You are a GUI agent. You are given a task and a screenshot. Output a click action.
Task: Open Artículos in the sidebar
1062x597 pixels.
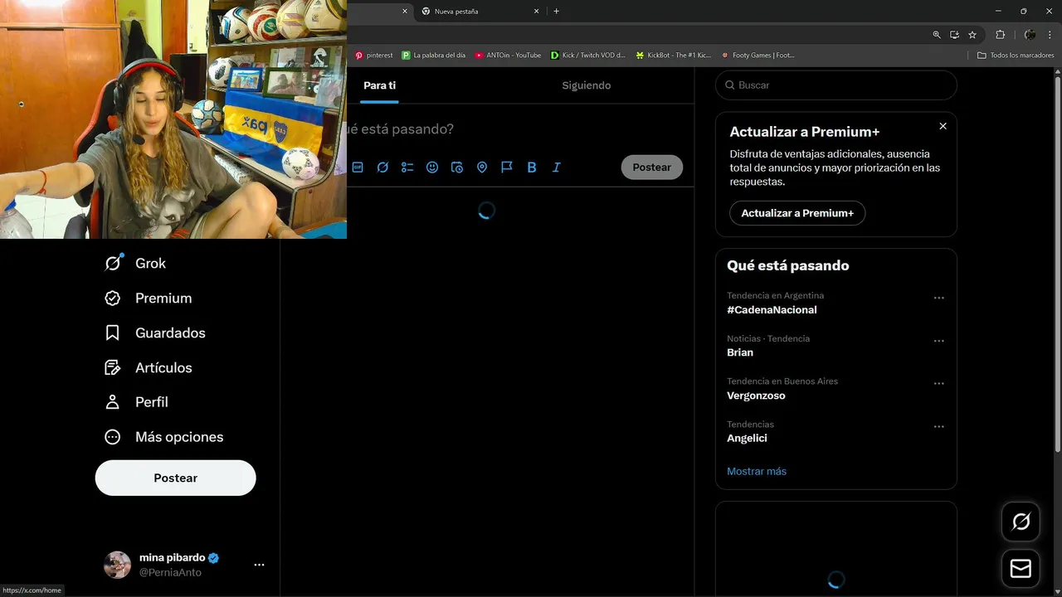(x=148, y=367)
